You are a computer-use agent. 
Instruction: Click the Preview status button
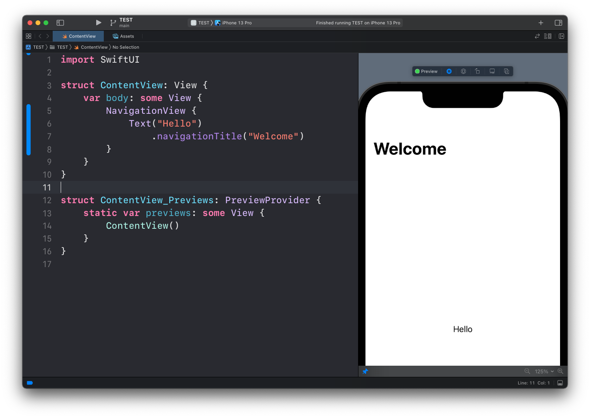coord(426,71)
